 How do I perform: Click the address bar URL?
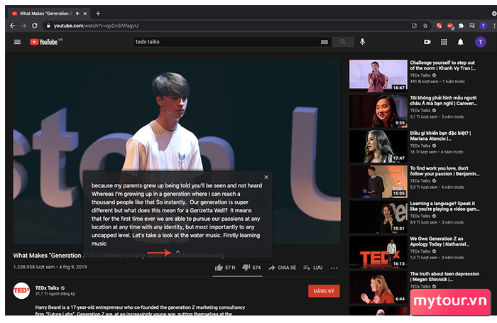[96, 26]
